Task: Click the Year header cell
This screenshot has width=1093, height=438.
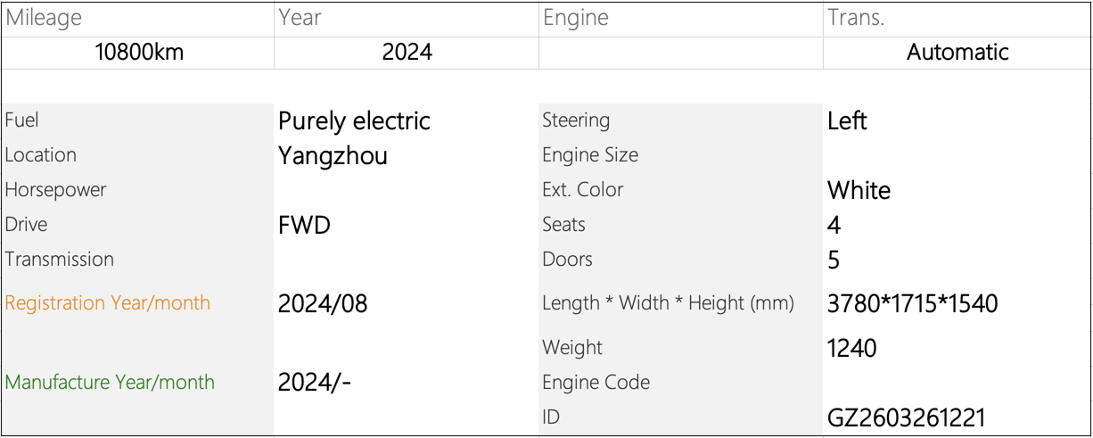Action: click(x=300, y=18)
